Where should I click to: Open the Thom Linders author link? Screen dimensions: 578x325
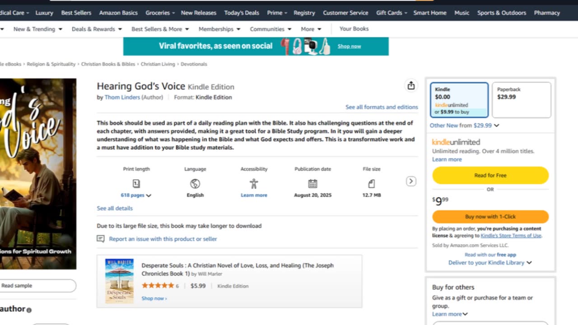[x=122, y=97]
